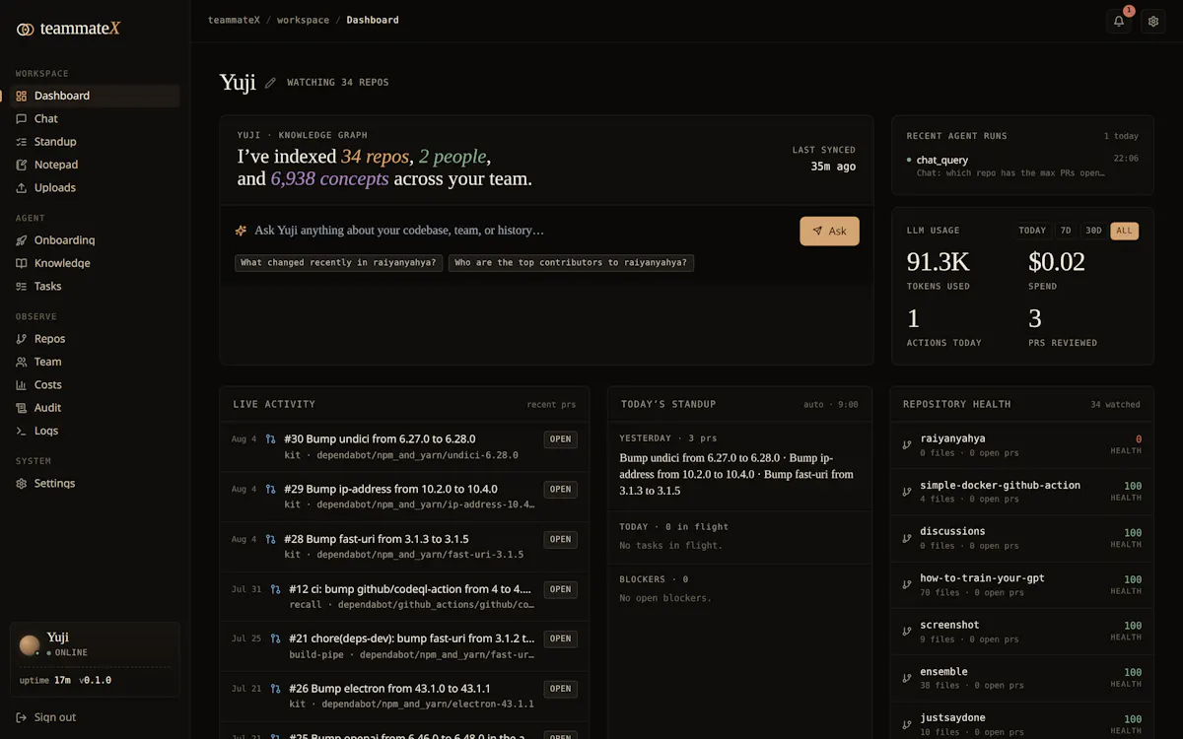Click OPEN badge on #30 Bump undici
This screenshot has width=1183, height=739.
pyautogui.click(x=561, y=439)
